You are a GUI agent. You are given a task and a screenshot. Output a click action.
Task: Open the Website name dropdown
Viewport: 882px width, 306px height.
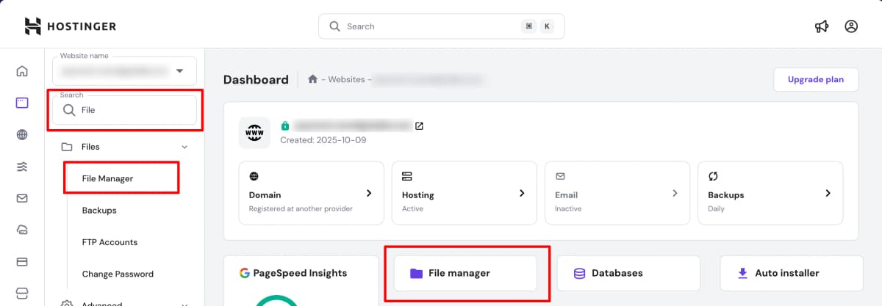pyautogui.click(x=124, y=71)
